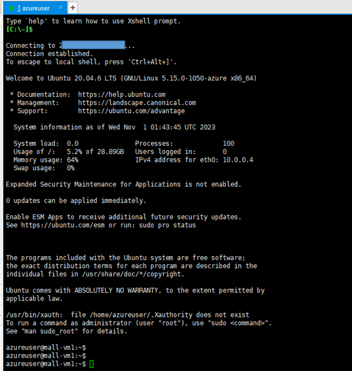Image resolution: width=352 pixels, height=371 pixels.
Task: Click the https://landscape.canonical.com URL
Action: click(137, 103)
